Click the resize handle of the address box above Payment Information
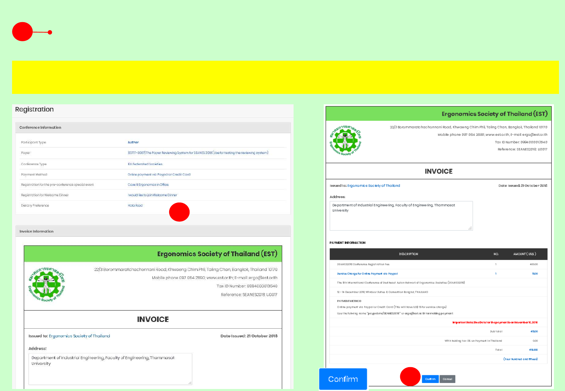Image resolution: width=565 pixels, height=391 pixels. pos(470,228)
